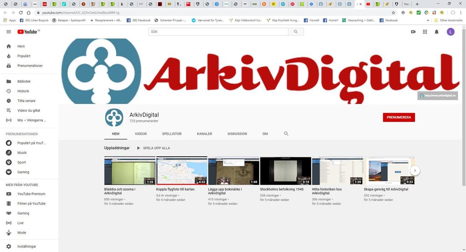This screenshot has height=252, width=466.
Task: Reload the page in Chrome
Action: 21,13
